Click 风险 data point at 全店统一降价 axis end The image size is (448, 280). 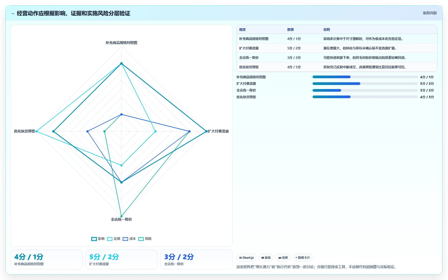tap(121, 216)
